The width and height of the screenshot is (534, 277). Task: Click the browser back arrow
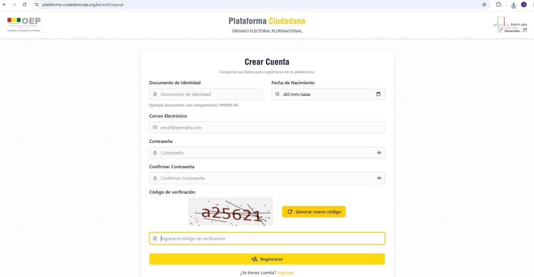(5, 5)
